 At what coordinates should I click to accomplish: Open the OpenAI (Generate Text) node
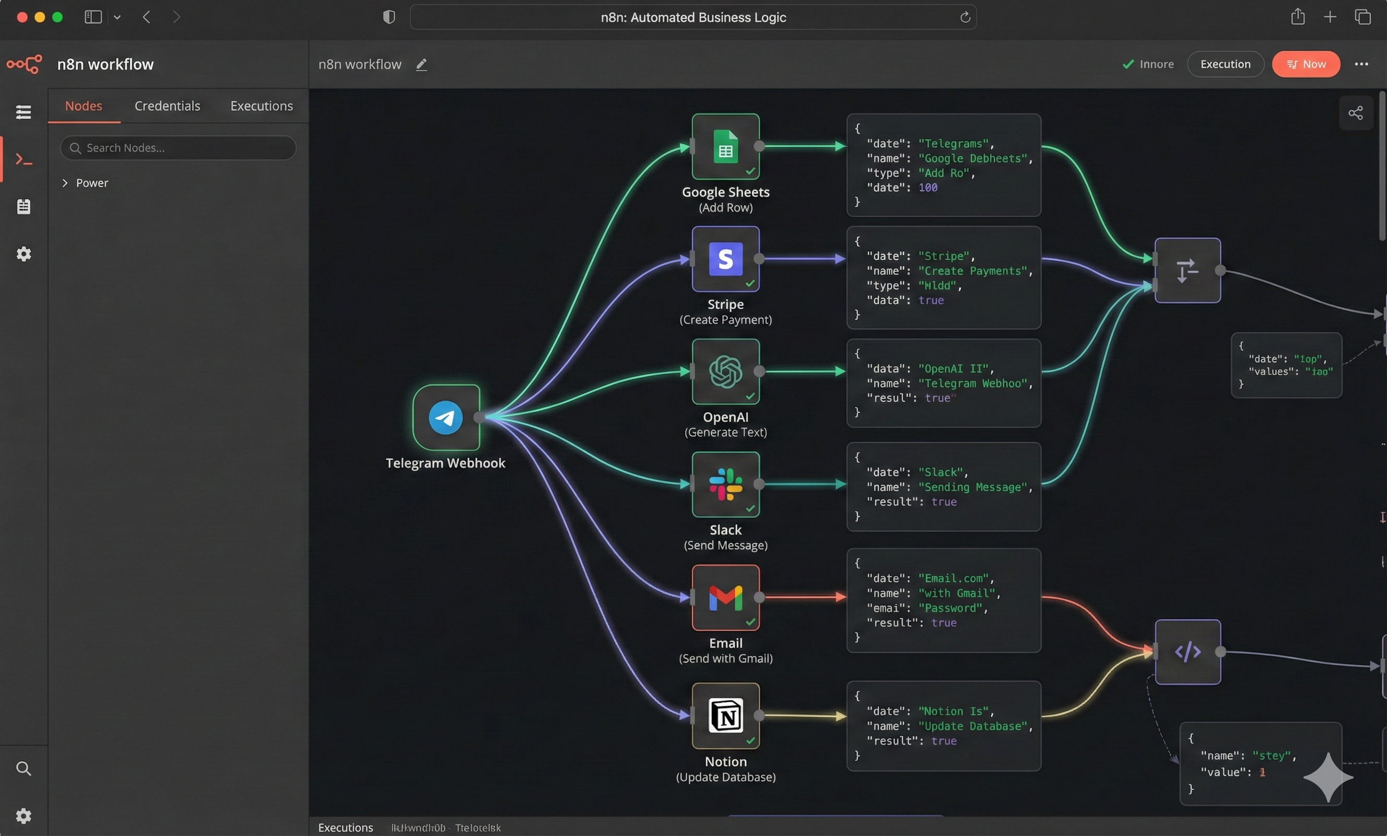point(725,372)
